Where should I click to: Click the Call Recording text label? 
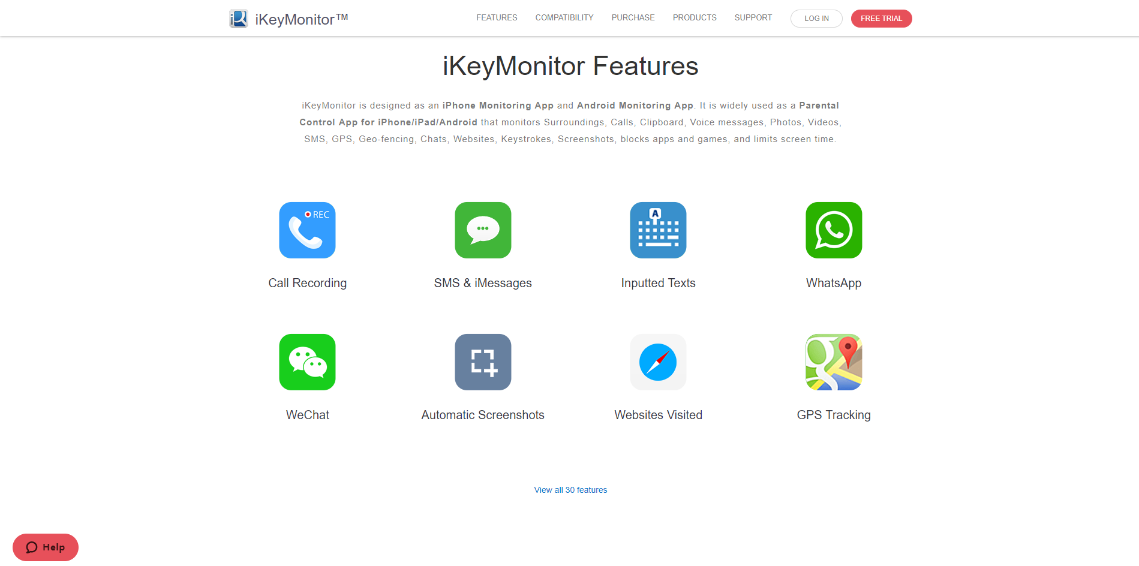(x=307, y=283)
